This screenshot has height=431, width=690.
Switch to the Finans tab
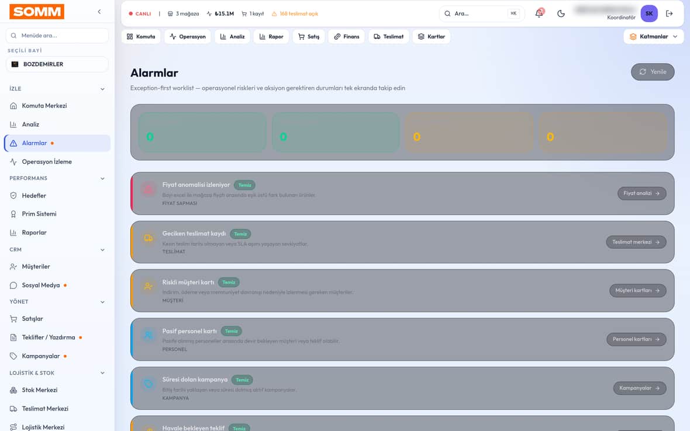(346, 36)
